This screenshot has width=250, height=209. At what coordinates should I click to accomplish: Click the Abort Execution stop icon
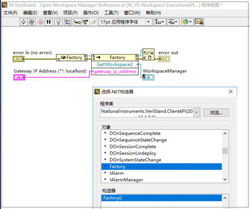[x=41, y=22]
